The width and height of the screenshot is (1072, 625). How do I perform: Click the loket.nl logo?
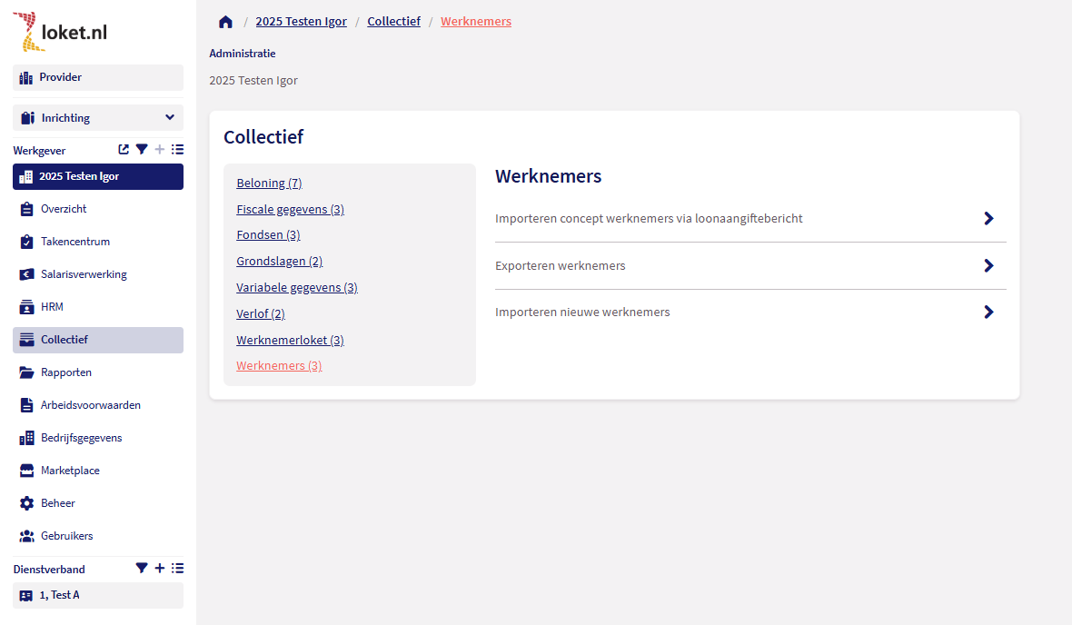point(61,33)
